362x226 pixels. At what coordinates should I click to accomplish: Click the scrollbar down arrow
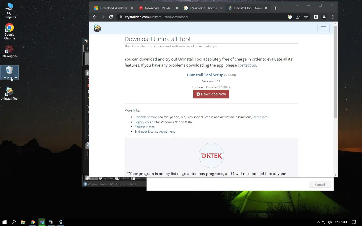pos(335,175)
